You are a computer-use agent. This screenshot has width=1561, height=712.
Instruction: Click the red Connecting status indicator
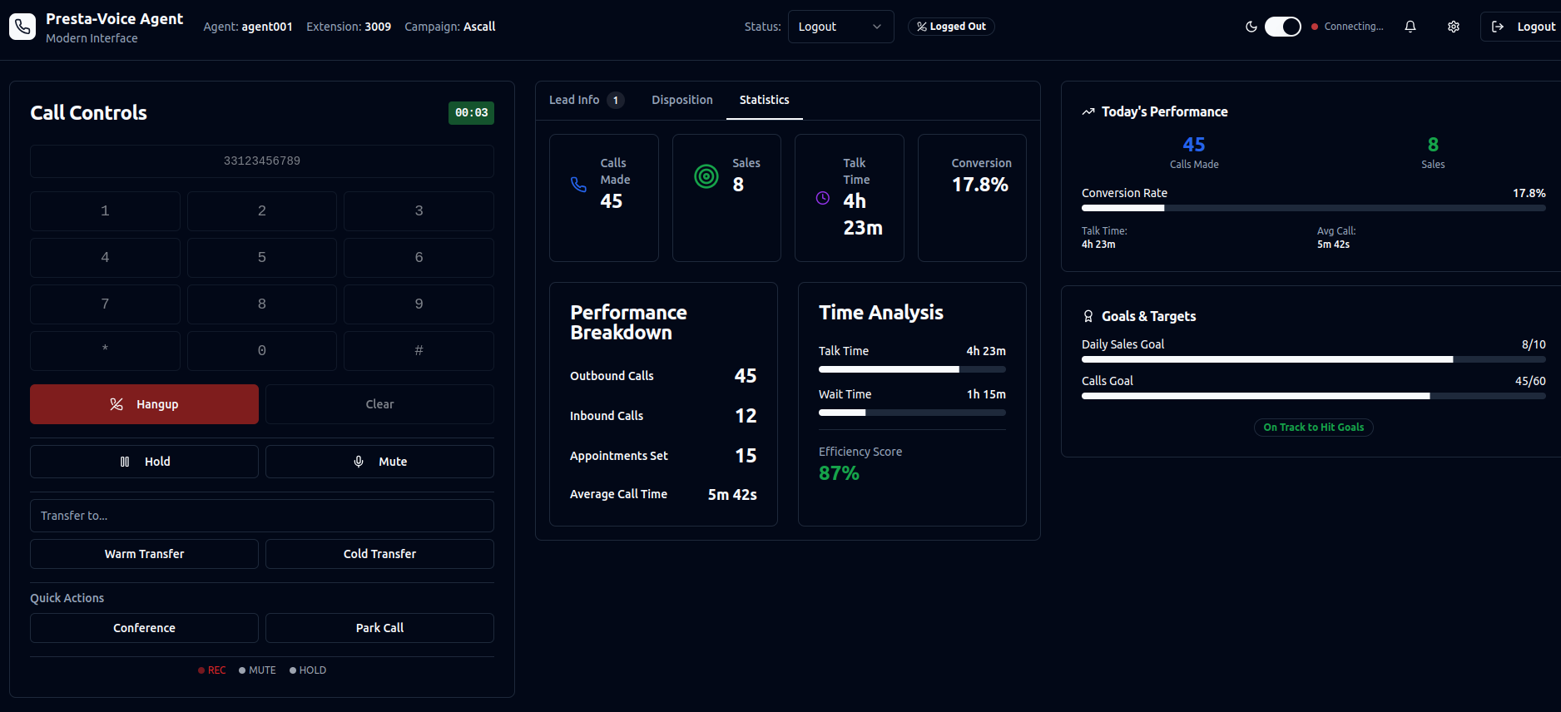(x=1347, y=27)
